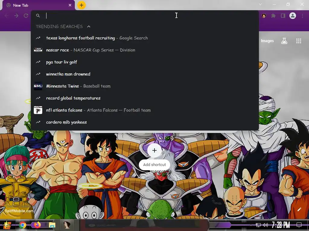The width and height of the screenshot is (309, 231).
Task: Open the Chrome three-dot menu
Action: pos(302,16)
